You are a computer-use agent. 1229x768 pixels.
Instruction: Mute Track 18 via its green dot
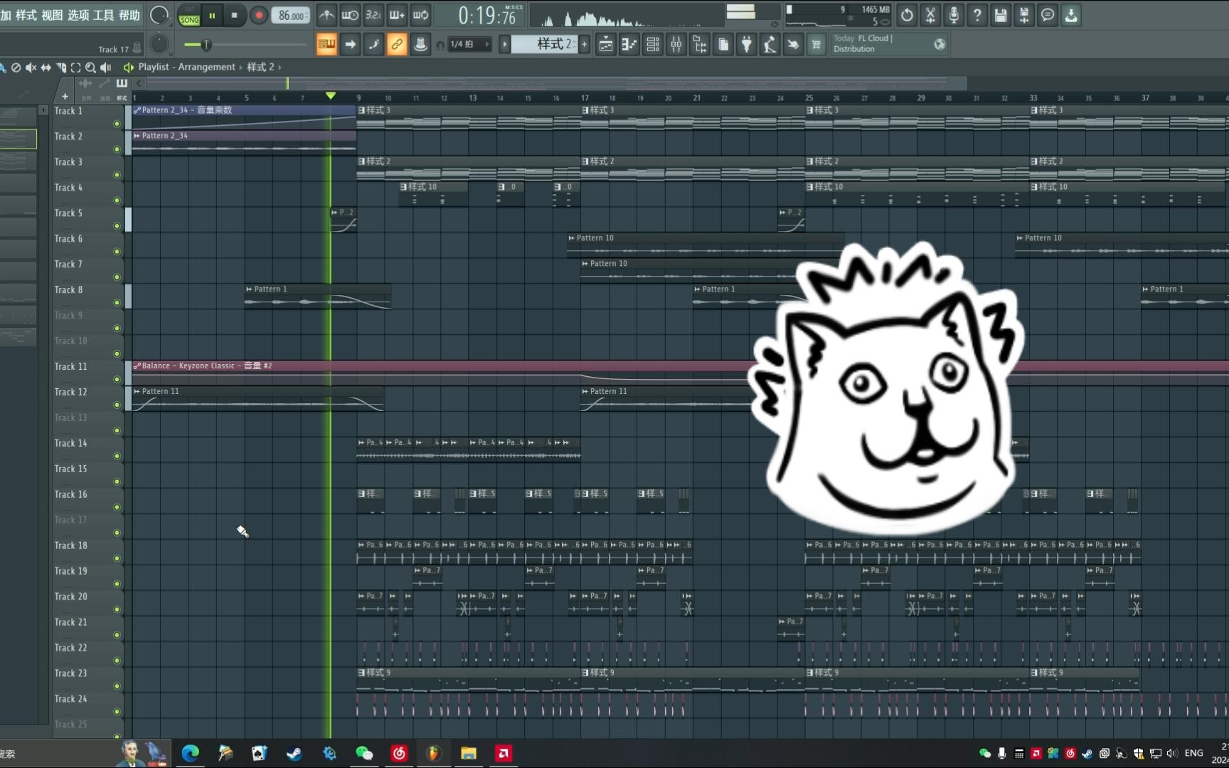coord(117,559)
